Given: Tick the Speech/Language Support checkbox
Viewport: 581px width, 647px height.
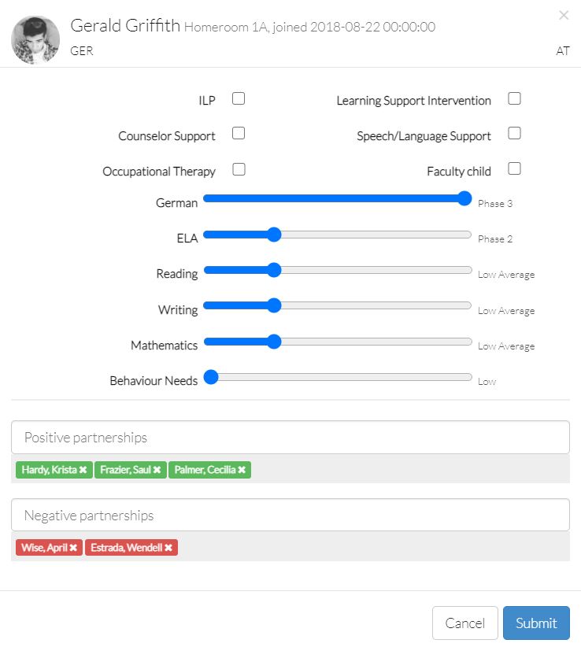Looking at the screenshot, I should click(514, 134).
